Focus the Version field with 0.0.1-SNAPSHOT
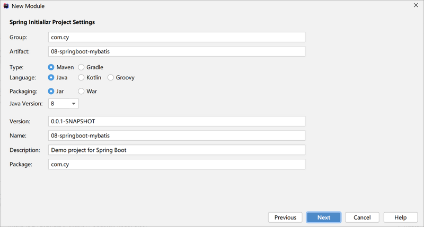The width and height of the screenshot is (424, 227). tap(176, 121)
